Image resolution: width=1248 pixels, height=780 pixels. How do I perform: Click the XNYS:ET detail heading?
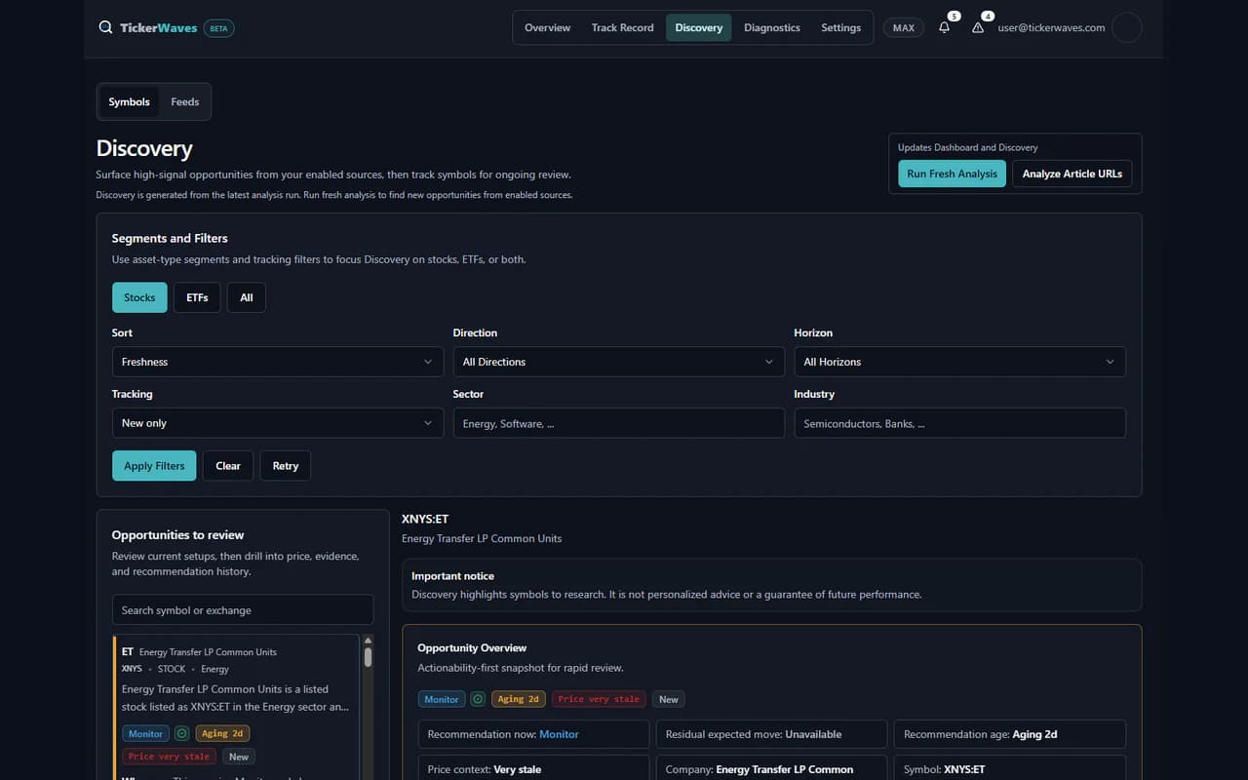click(x=425, y=519)
